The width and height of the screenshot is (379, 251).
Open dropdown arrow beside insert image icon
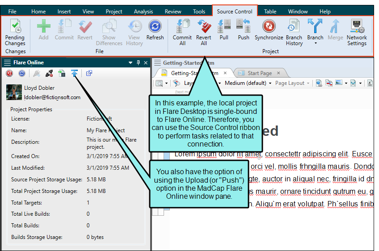point(346,84)
